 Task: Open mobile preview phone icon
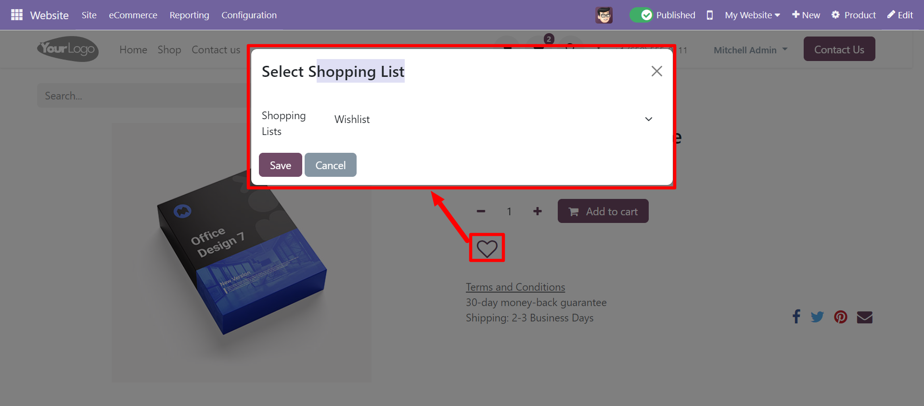[709, 15]
